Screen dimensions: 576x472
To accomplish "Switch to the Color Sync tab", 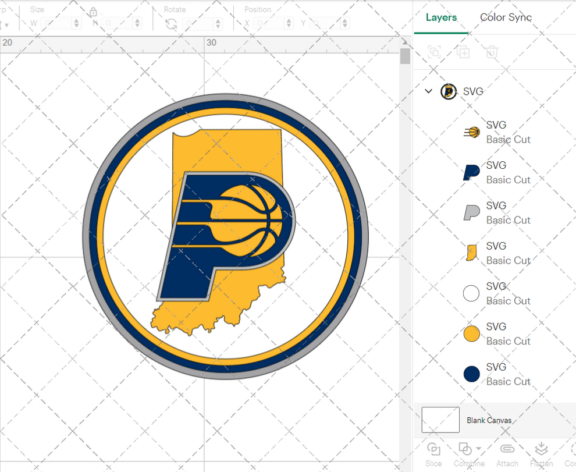I will [505, 17].
